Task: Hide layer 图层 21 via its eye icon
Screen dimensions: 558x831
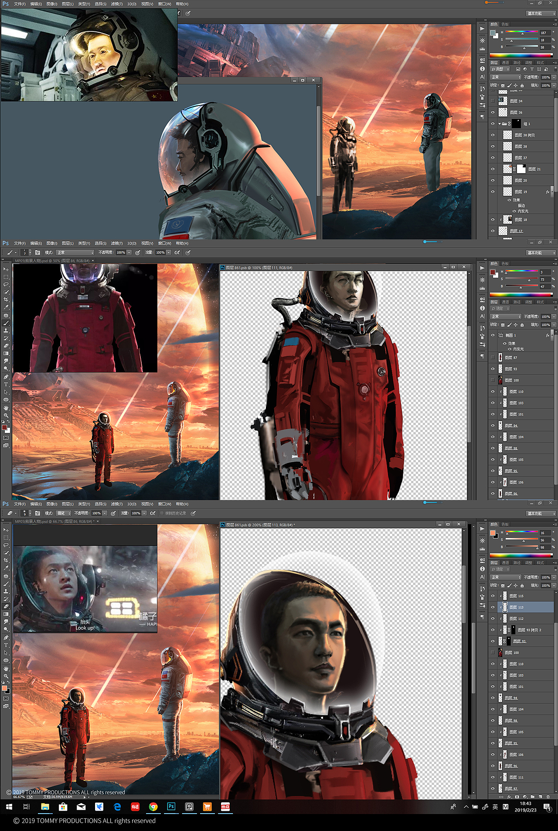Action: click(493, 169)
